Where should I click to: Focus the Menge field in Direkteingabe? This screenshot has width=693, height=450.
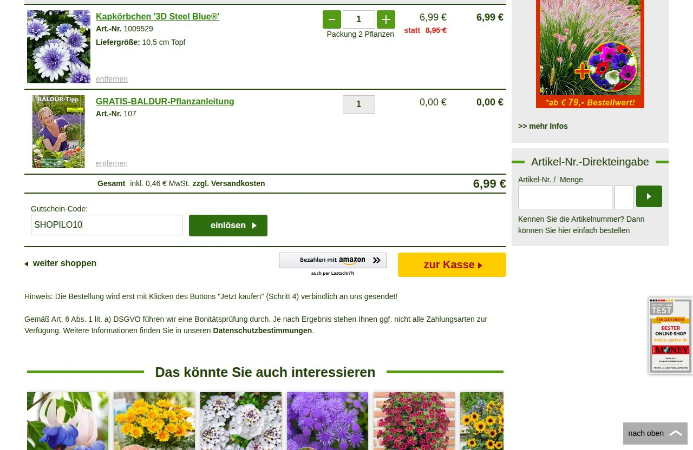coord(624,197)
